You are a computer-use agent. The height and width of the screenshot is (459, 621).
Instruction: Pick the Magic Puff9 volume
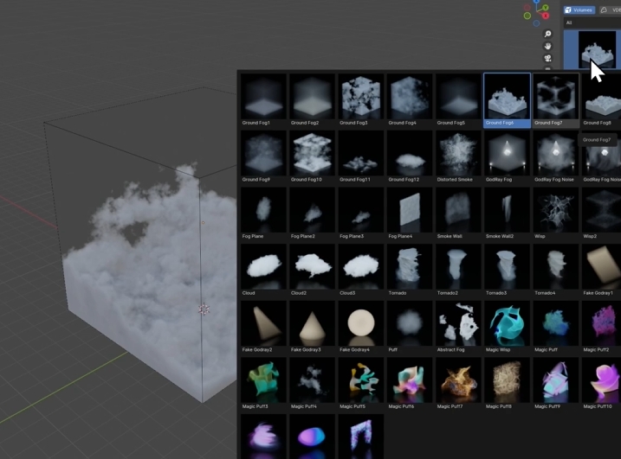click(x=556, y=384)
